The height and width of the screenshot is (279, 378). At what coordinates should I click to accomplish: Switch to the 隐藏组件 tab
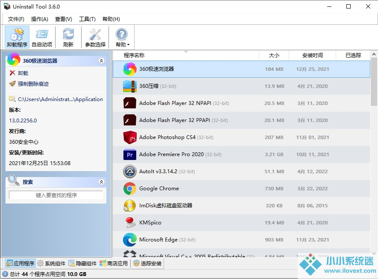pos(82,263)
